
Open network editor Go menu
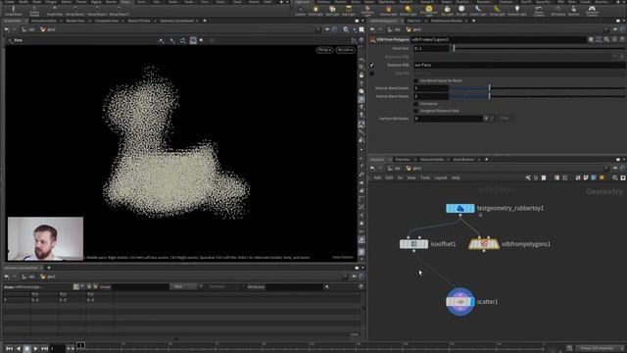(400, 177)
